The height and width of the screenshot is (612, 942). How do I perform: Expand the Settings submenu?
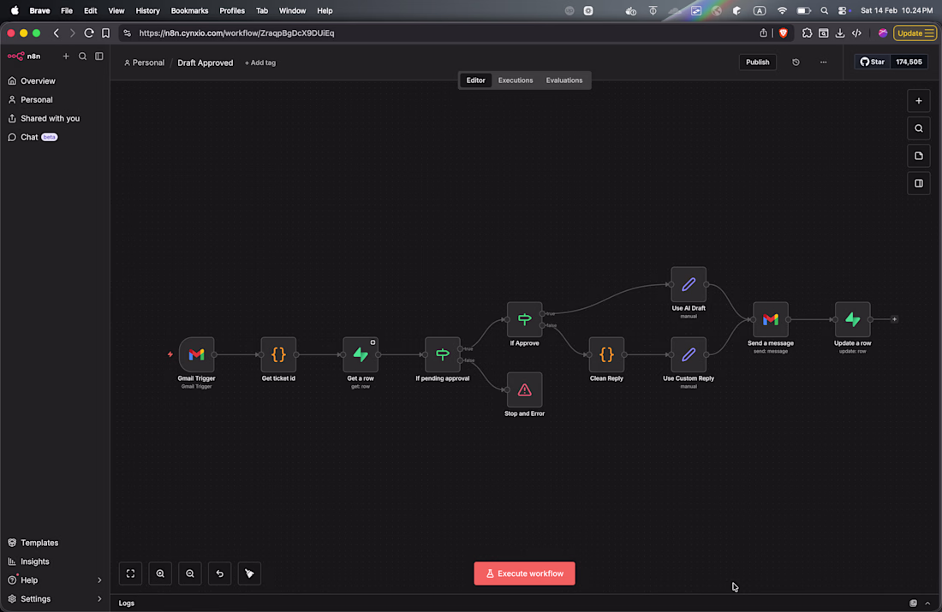click(x=99, y=599)
